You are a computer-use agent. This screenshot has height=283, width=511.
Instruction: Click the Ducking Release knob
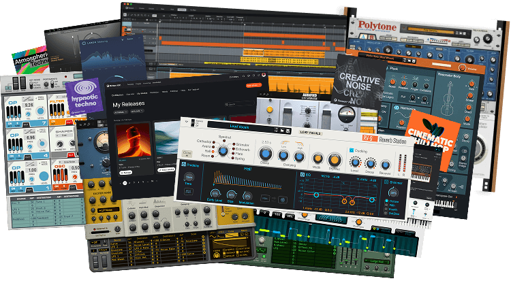(385, 165)
